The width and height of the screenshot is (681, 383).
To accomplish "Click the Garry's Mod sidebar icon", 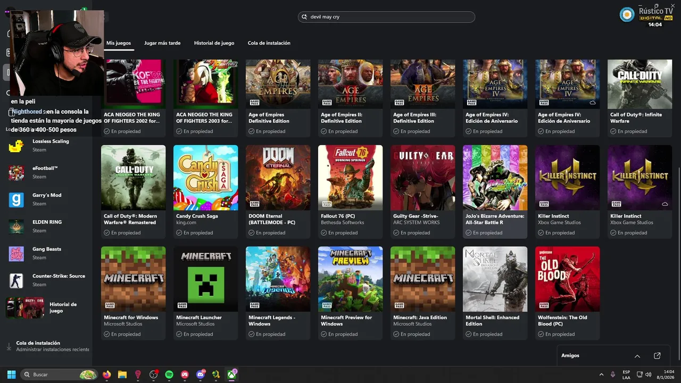I will pyautogui.click(x=16, y=200).
